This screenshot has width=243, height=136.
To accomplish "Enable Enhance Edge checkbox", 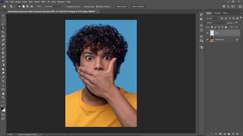I will (x=83, y=7).
